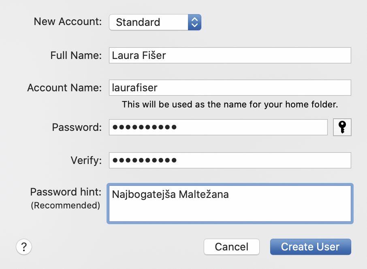Open the Password Assistant key icon
The width and height of the screenshot is (367, 269).
(342, 127)
